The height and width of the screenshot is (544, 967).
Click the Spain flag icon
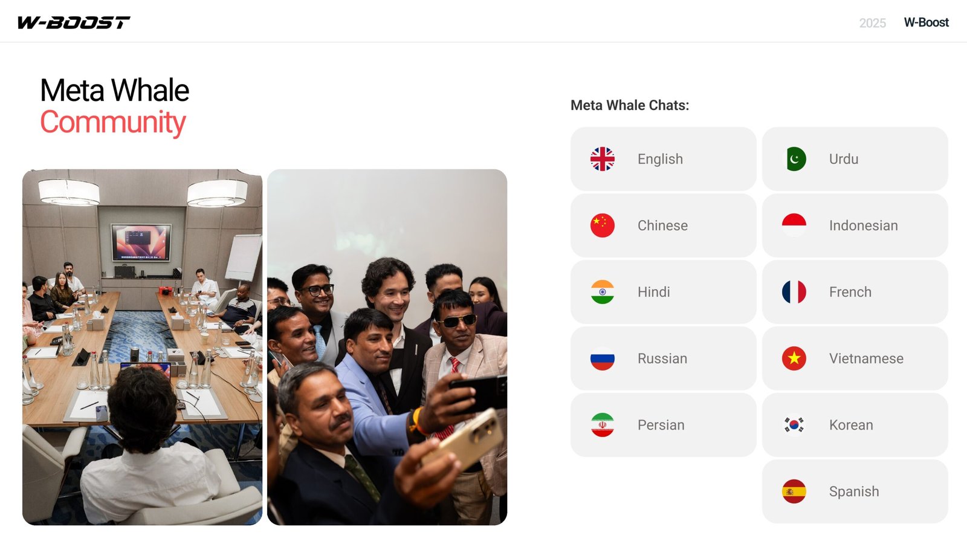tap(794, 491)
